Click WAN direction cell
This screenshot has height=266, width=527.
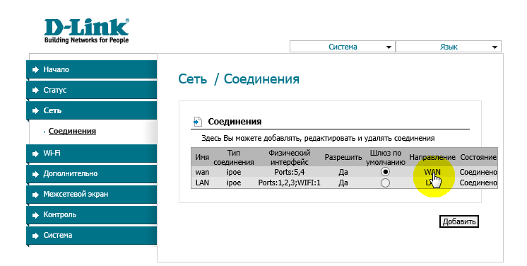[432, 172]
